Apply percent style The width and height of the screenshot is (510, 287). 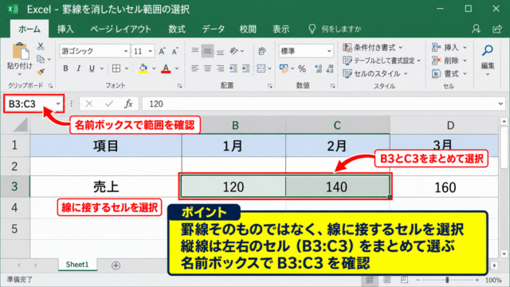(x=302, y=69)
